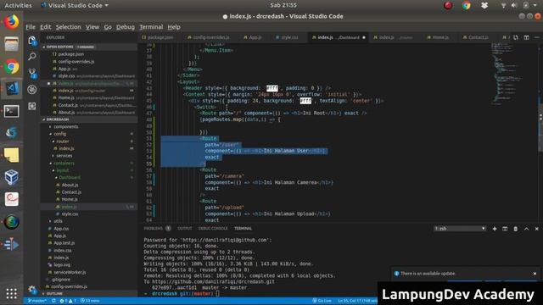543x305 pixels.
Task: Expand the components folder
Action: click(x=66, y=126)
